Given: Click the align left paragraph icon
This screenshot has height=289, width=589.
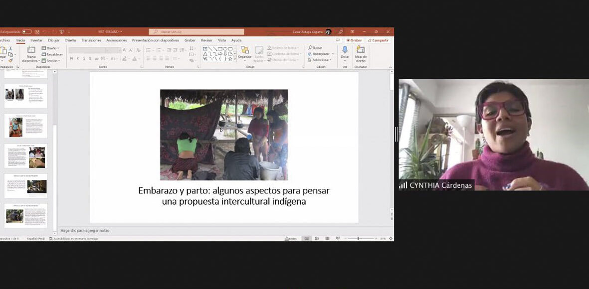Looking at the screenshot, I should tap(149, 59).
